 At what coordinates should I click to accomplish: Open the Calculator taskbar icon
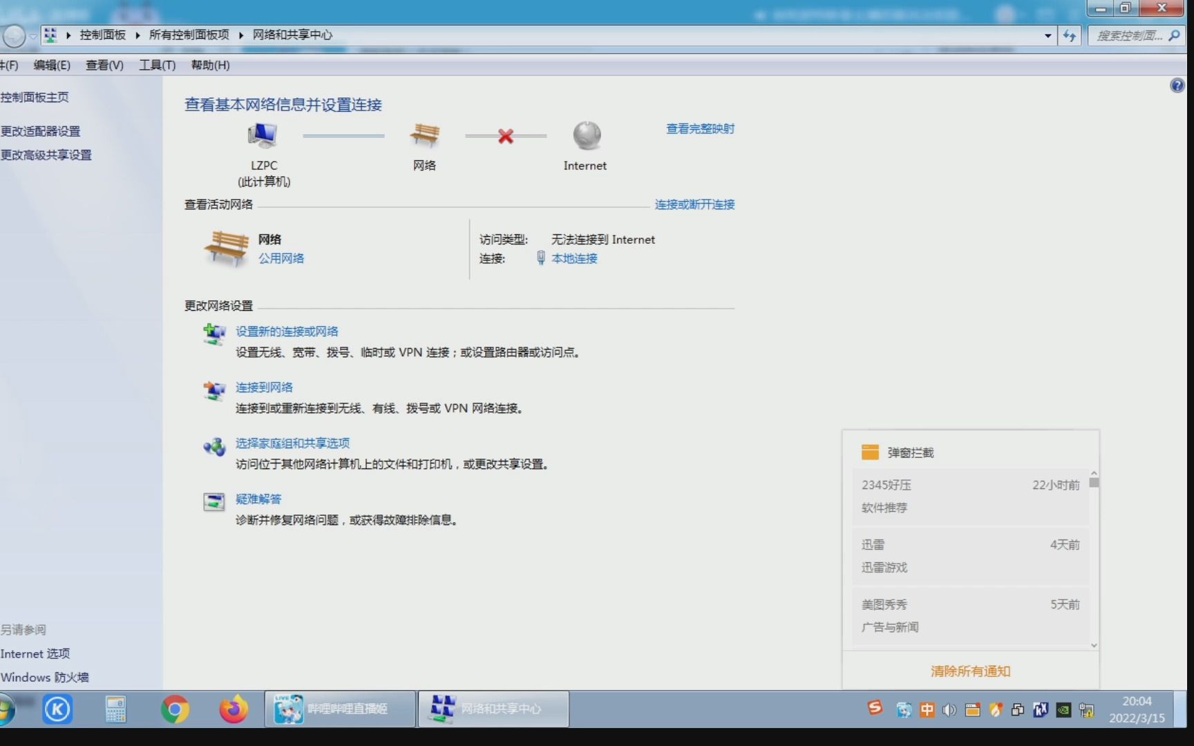(x=115, y=709)
